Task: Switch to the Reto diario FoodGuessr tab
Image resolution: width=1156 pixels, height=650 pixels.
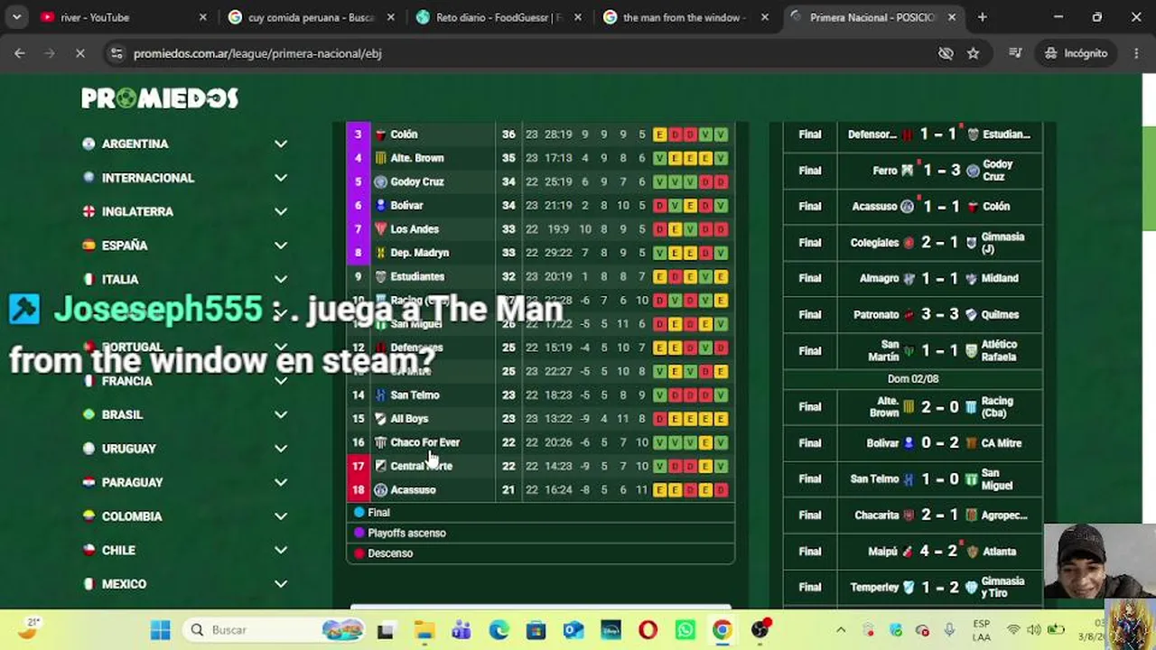Action: 499,17
